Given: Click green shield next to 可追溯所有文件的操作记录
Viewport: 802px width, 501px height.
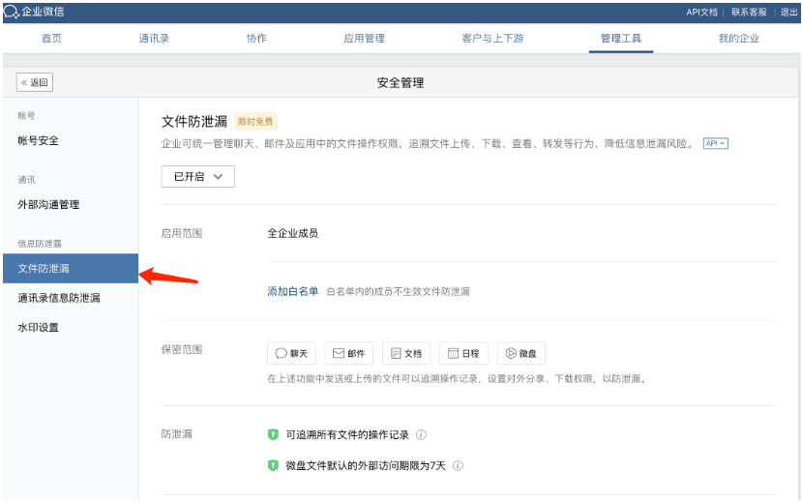Looking at the screenshot, I should point(273,435).
